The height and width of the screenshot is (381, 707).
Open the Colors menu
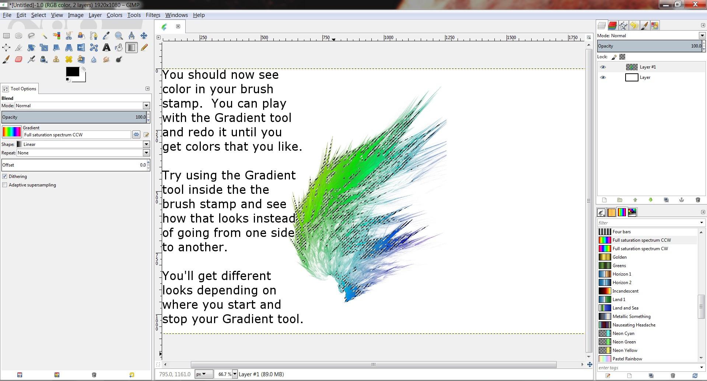115,15
